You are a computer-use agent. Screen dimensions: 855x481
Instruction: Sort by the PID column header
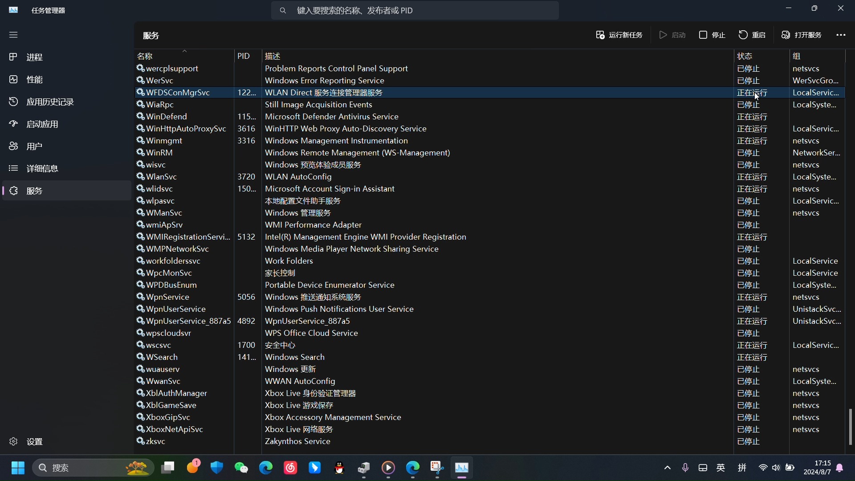[248, 56]
